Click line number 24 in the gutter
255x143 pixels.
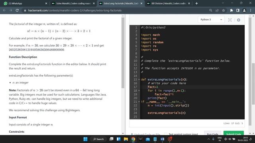pos(135,113)
